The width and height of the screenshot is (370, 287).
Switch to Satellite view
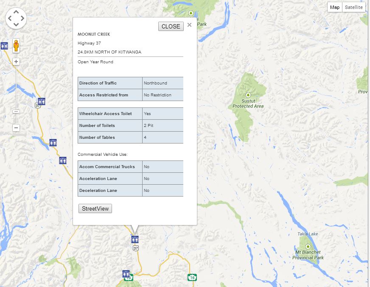pyautogui.click(x=353, y=7)
